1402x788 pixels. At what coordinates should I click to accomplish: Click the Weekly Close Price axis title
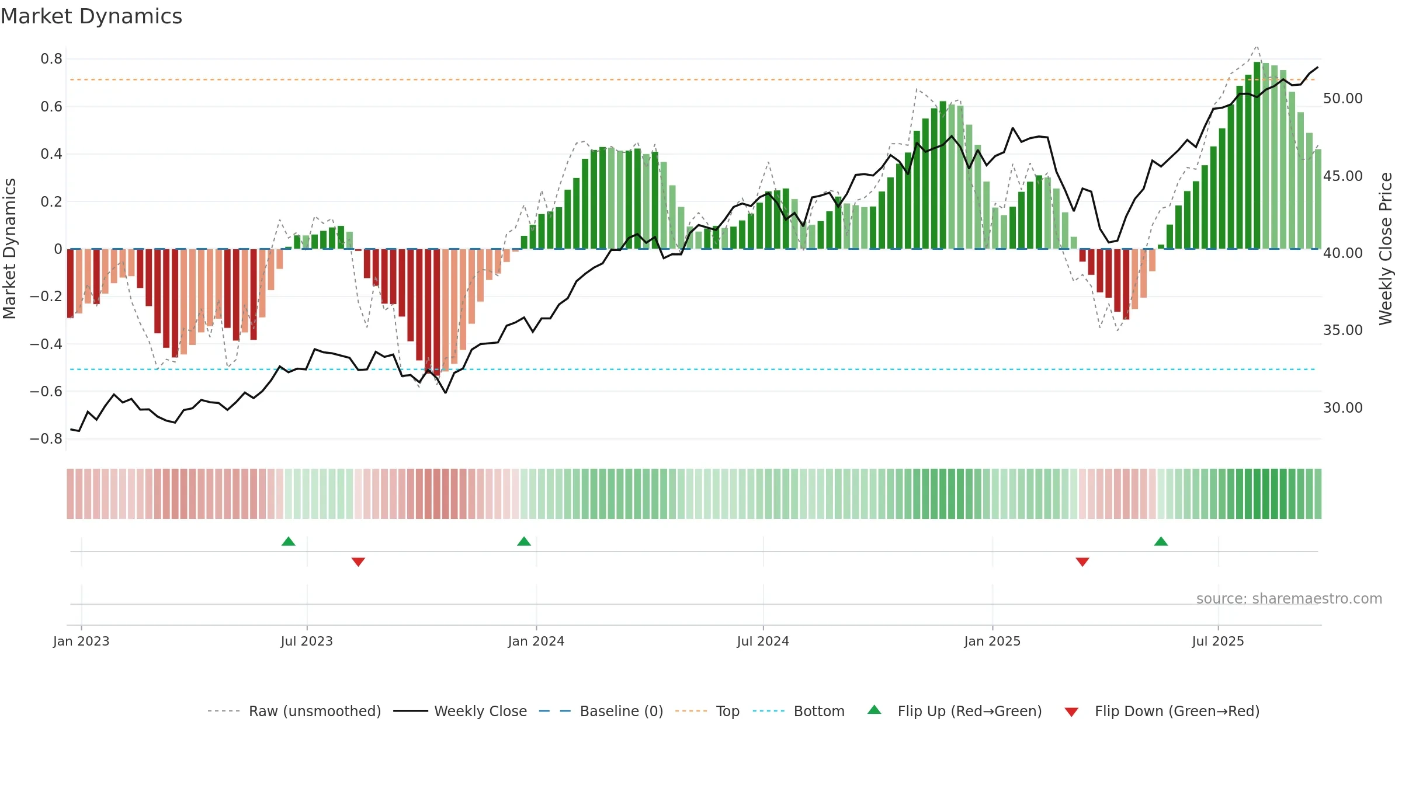[1386, 249]
